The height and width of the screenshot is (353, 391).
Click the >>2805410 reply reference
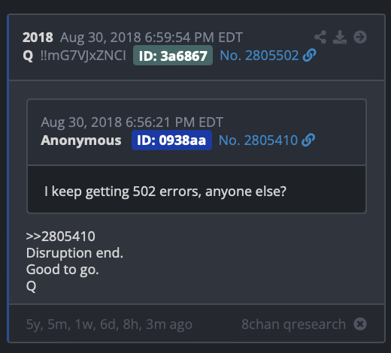[x=61, y=237]
